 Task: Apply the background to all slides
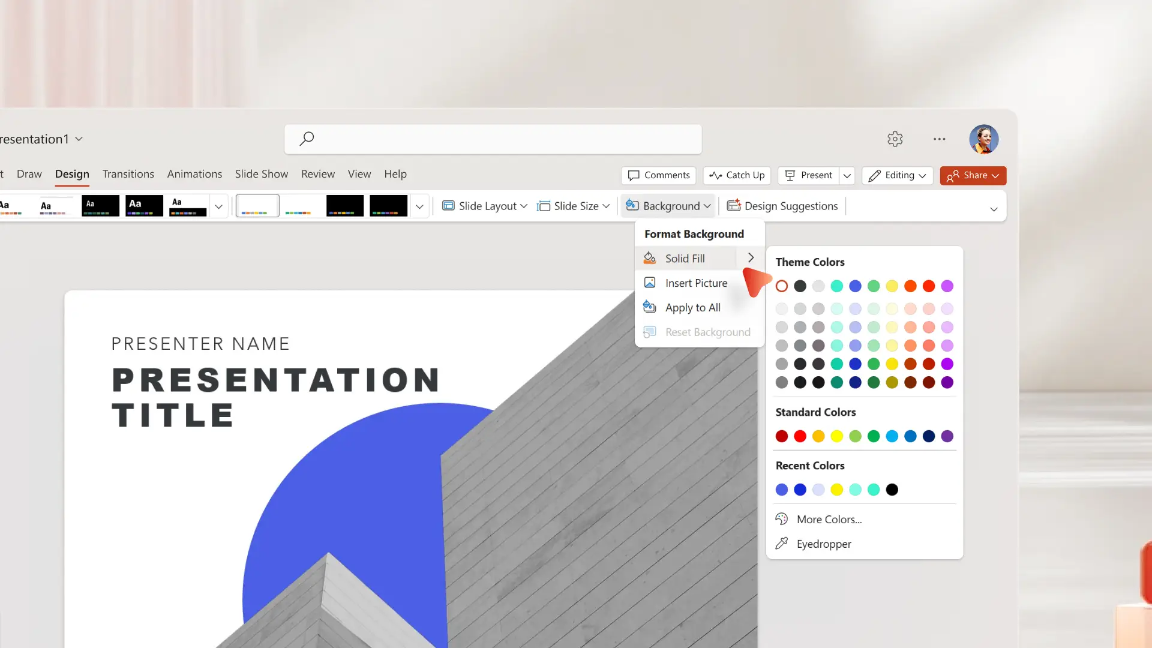692,307
